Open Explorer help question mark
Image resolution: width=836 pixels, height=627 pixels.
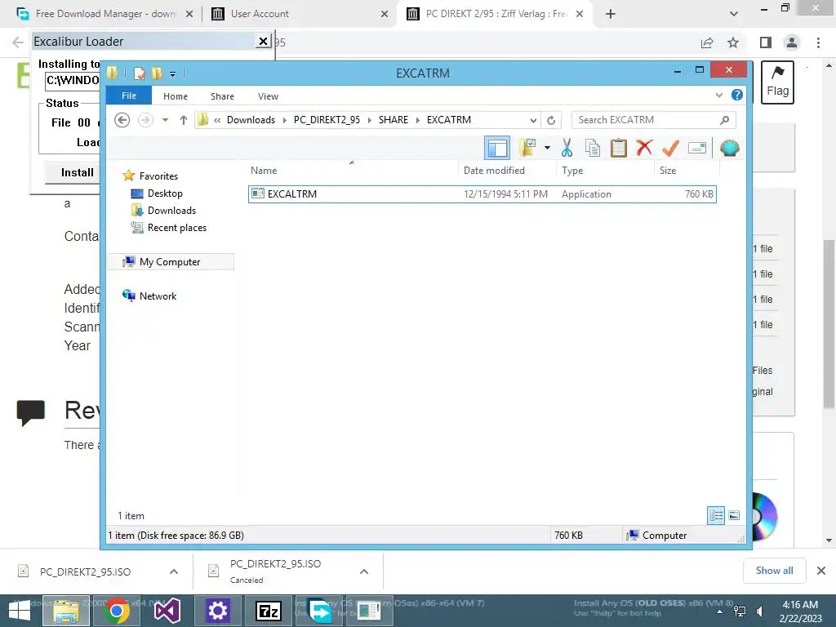[737, 95]
